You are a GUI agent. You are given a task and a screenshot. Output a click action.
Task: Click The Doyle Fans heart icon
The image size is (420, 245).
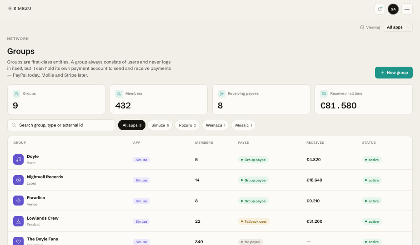coord(19,241)
